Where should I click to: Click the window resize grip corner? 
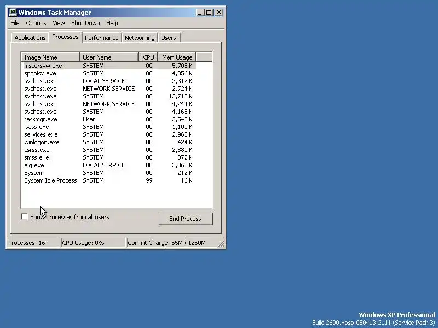pos(221,244)
